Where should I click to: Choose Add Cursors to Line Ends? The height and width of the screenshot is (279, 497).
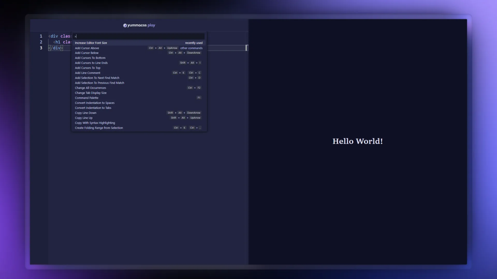tap(139, 63)
